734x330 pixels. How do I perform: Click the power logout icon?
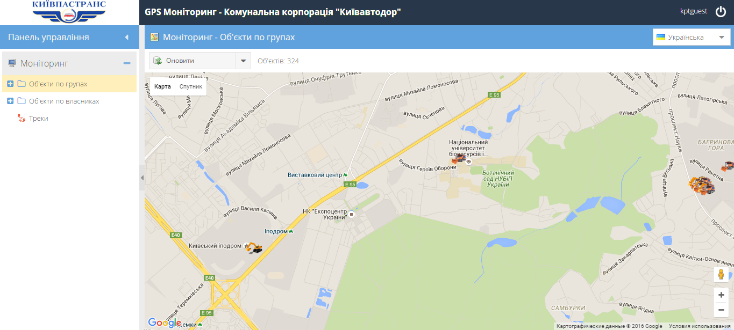pos(721,12)
